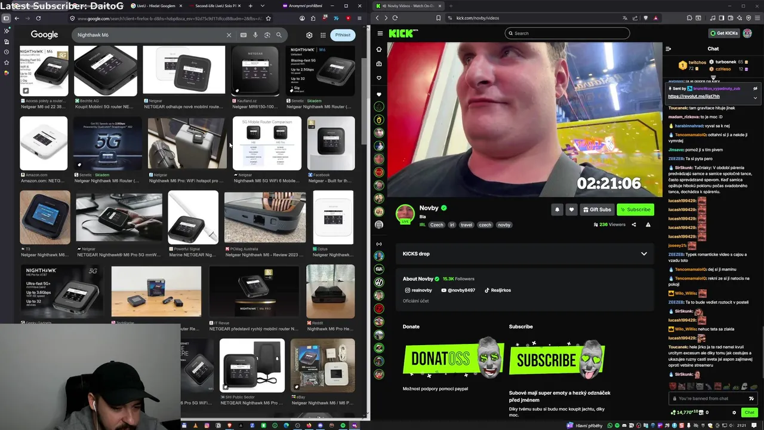The width and height of the screenshot is (764, 430).
Task: Search by image with Google Lens
Action: [267, 35]
